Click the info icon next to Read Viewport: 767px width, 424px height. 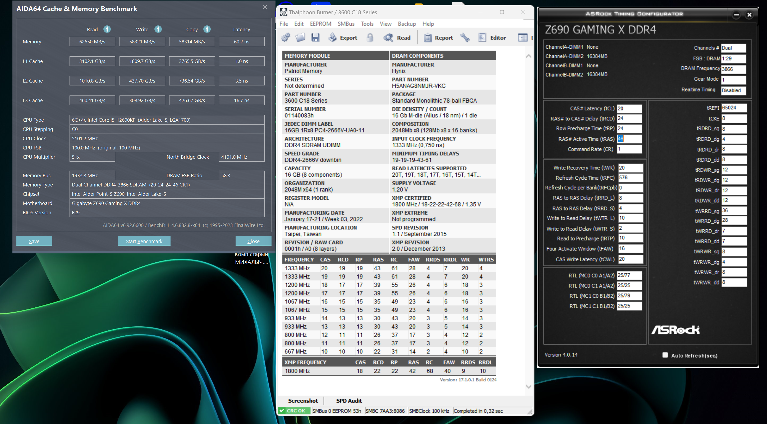107,29
